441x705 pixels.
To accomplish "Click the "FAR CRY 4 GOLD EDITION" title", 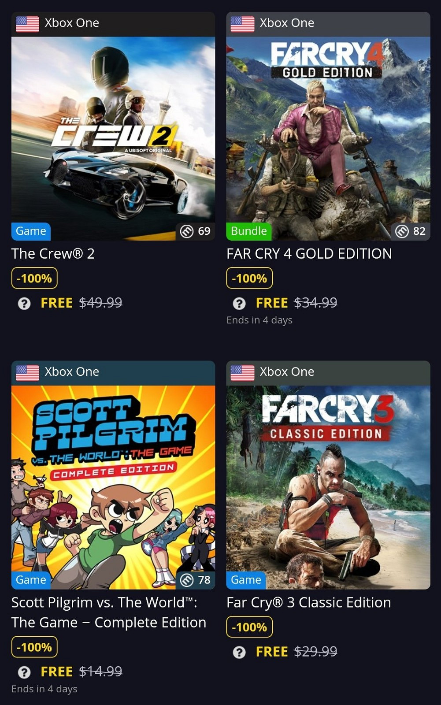I will (x=309, y=254).
